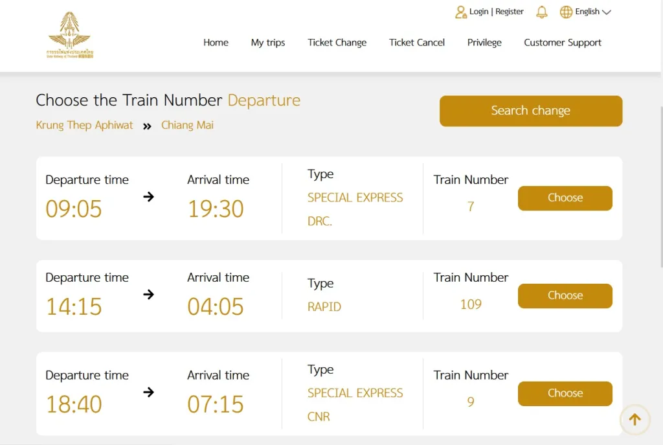Click the Search change button
663x445 pixels.
pyautogui.click(x=531, y=111)
